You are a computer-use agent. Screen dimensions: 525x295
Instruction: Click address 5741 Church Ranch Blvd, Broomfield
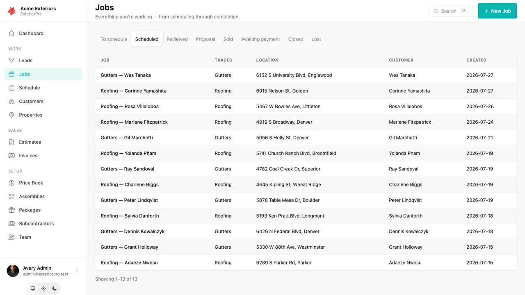point(296,153)
